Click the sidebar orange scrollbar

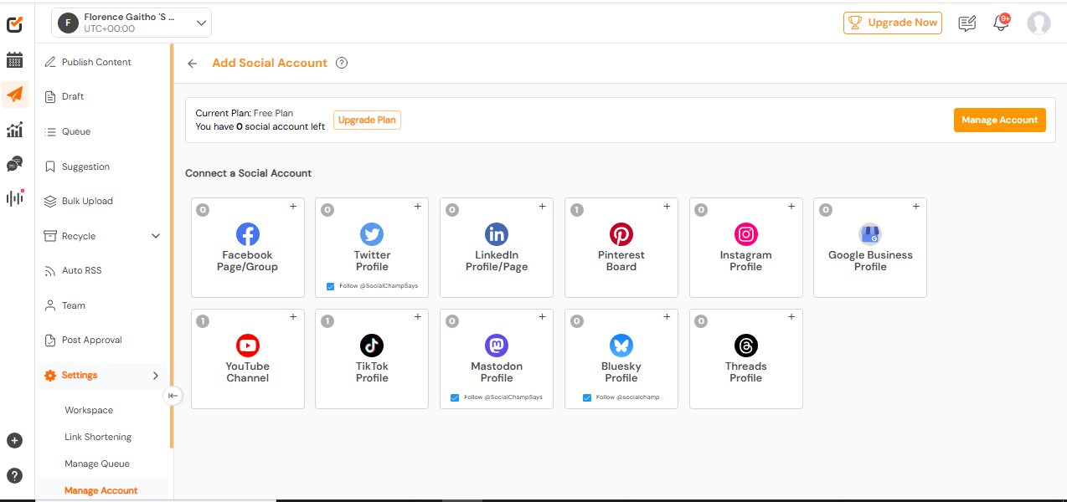(172, 247)
